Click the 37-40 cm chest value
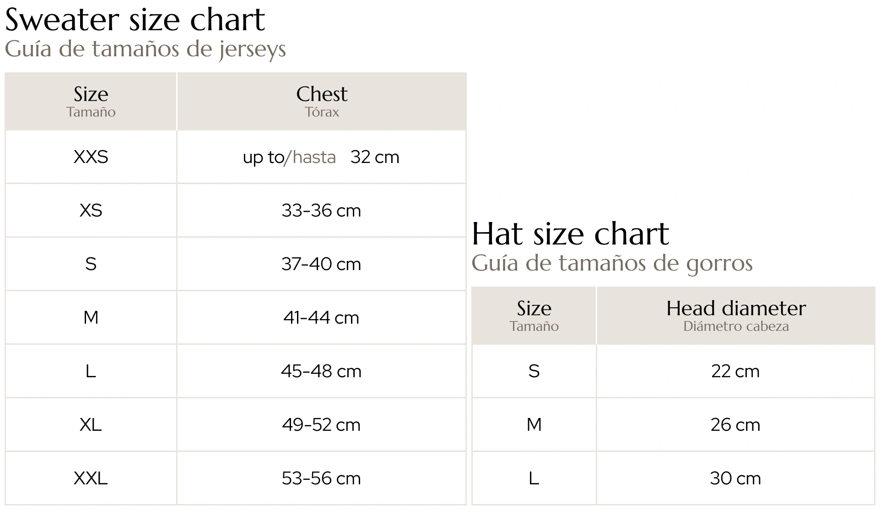Viewport: 880px width, 510px height. (x=321, y=264)
